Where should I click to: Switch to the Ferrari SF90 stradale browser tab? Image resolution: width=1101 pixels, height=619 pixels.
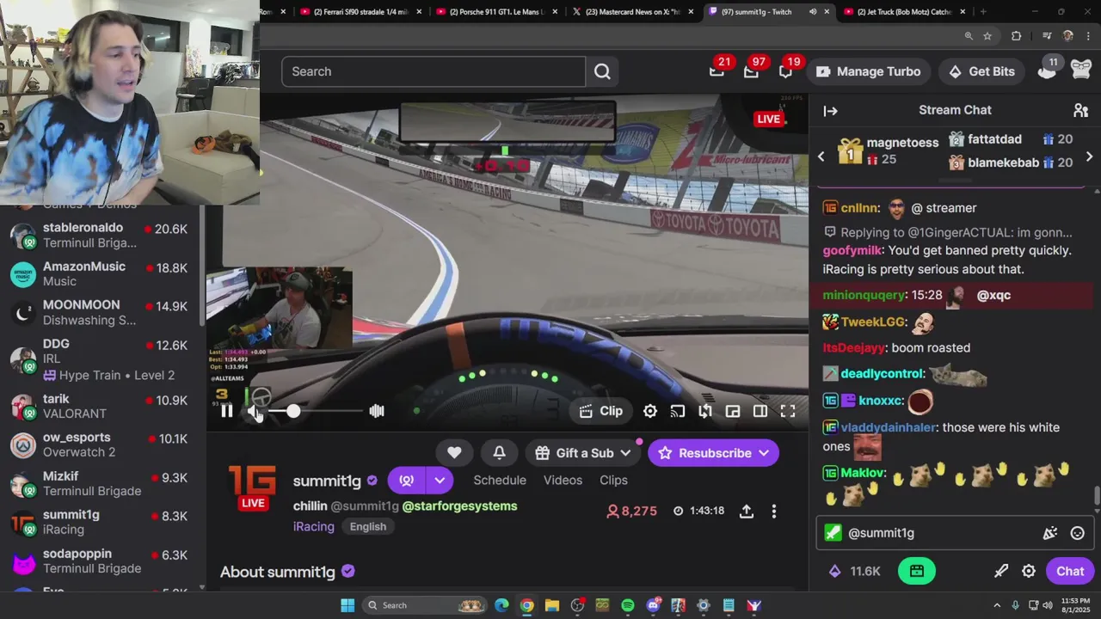[x=361, y=11]
